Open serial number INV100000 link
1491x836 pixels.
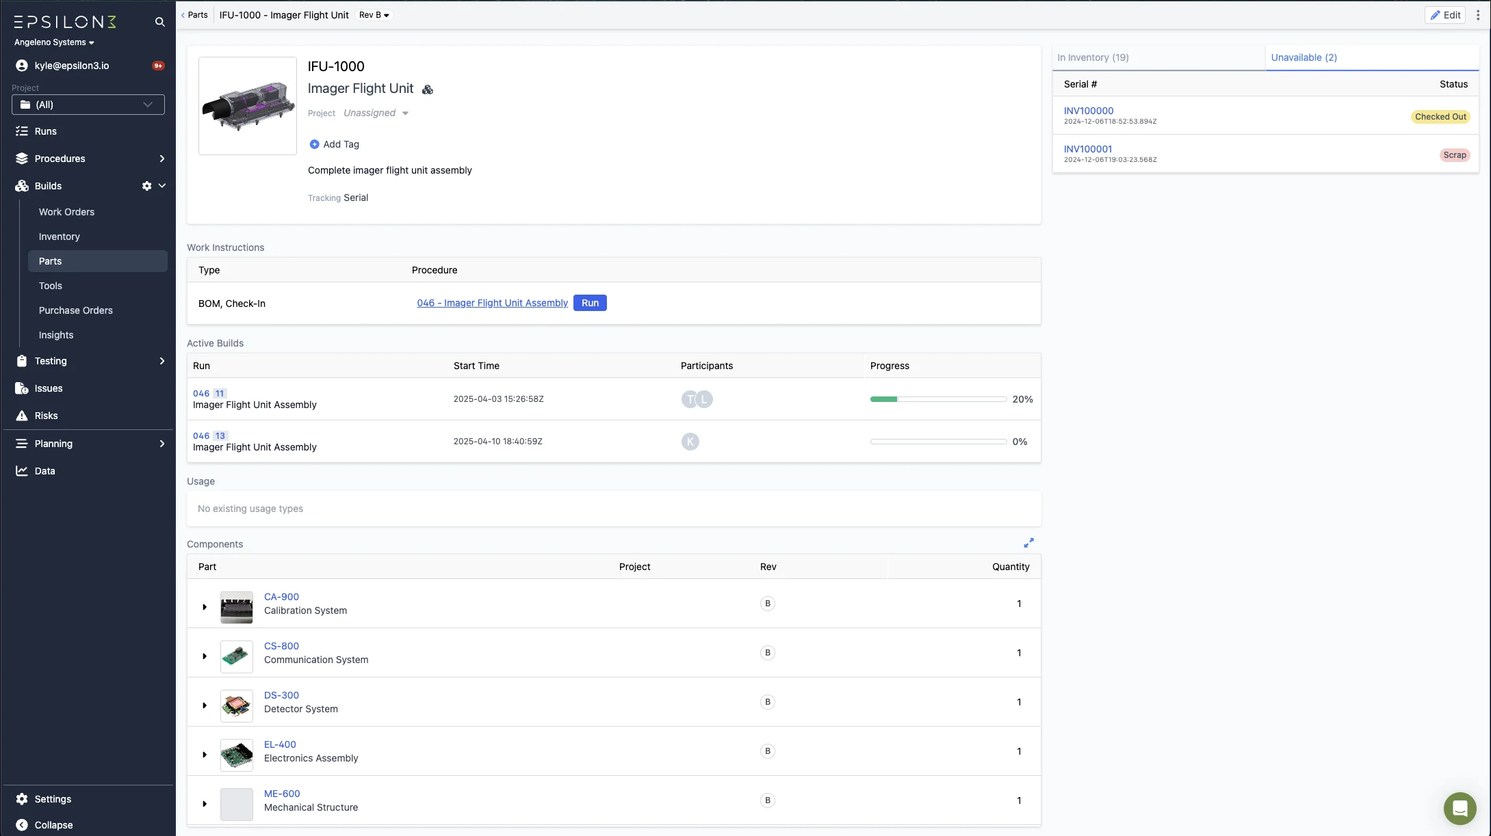(x=1088, y=111)
